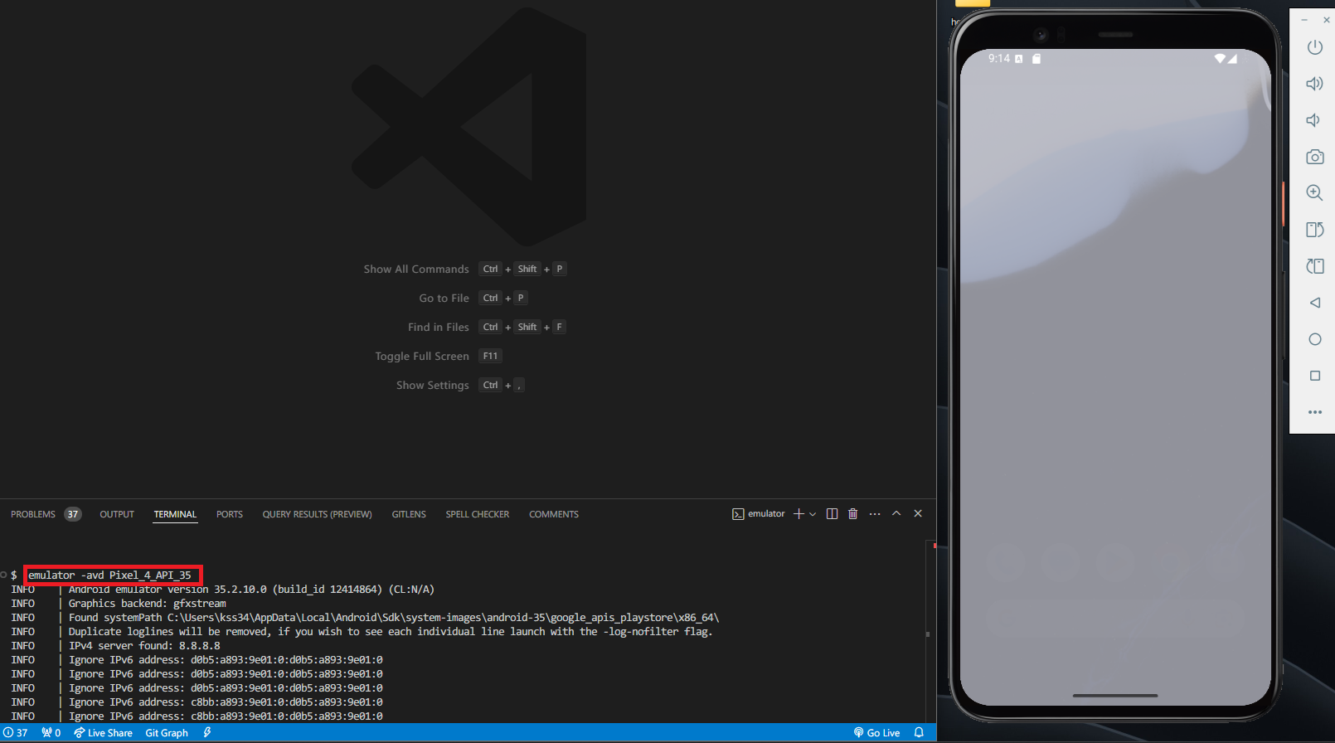Tap emulator Home circle button
The height and width of the screenshot is (743, 1335).
(x=1315, y=339)
